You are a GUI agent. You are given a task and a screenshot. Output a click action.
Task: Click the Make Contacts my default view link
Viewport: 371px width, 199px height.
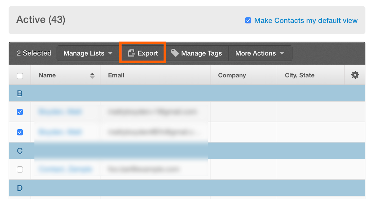[x=306, y=20]
